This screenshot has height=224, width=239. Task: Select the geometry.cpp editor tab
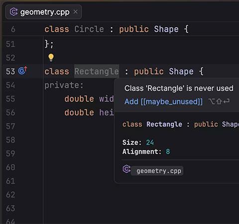click(43, 12)
